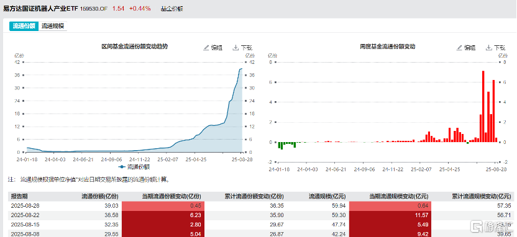Click the 编辑 pencil icon on the 周度基金流通份额变动 chart
This screenshot has width=517, height=237.
460,48
